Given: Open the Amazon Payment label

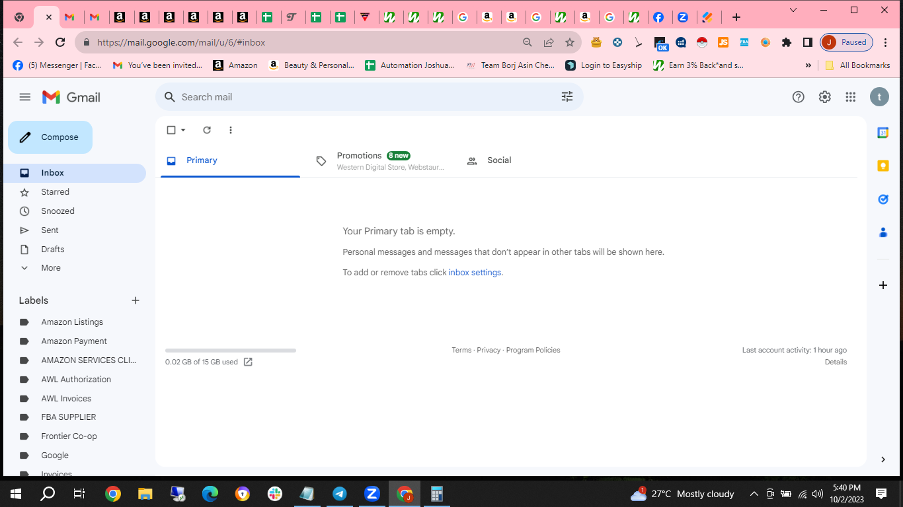Looking at the screenshot, I should coord(74,341).
